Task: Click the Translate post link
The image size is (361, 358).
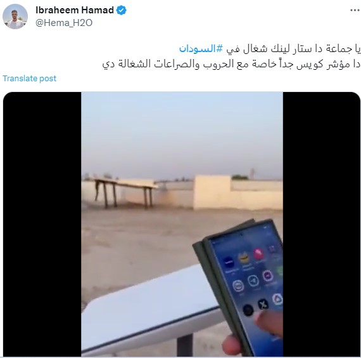Action: pos(30,79)
